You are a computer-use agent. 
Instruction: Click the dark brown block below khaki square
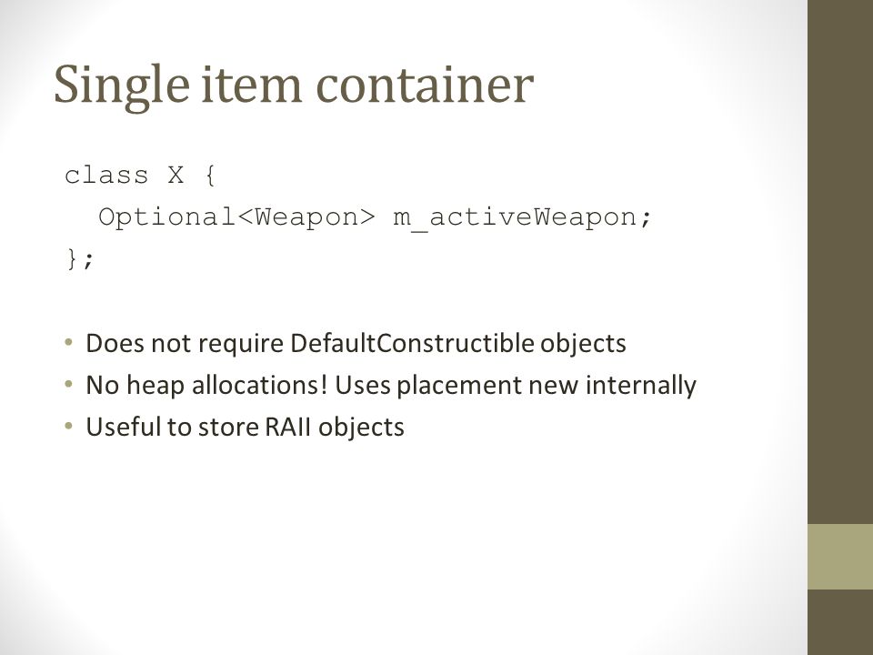pos(840,622)
